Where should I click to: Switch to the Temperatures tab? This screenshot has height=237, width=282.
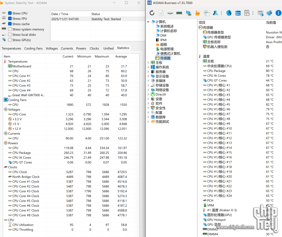click(12, 48)
